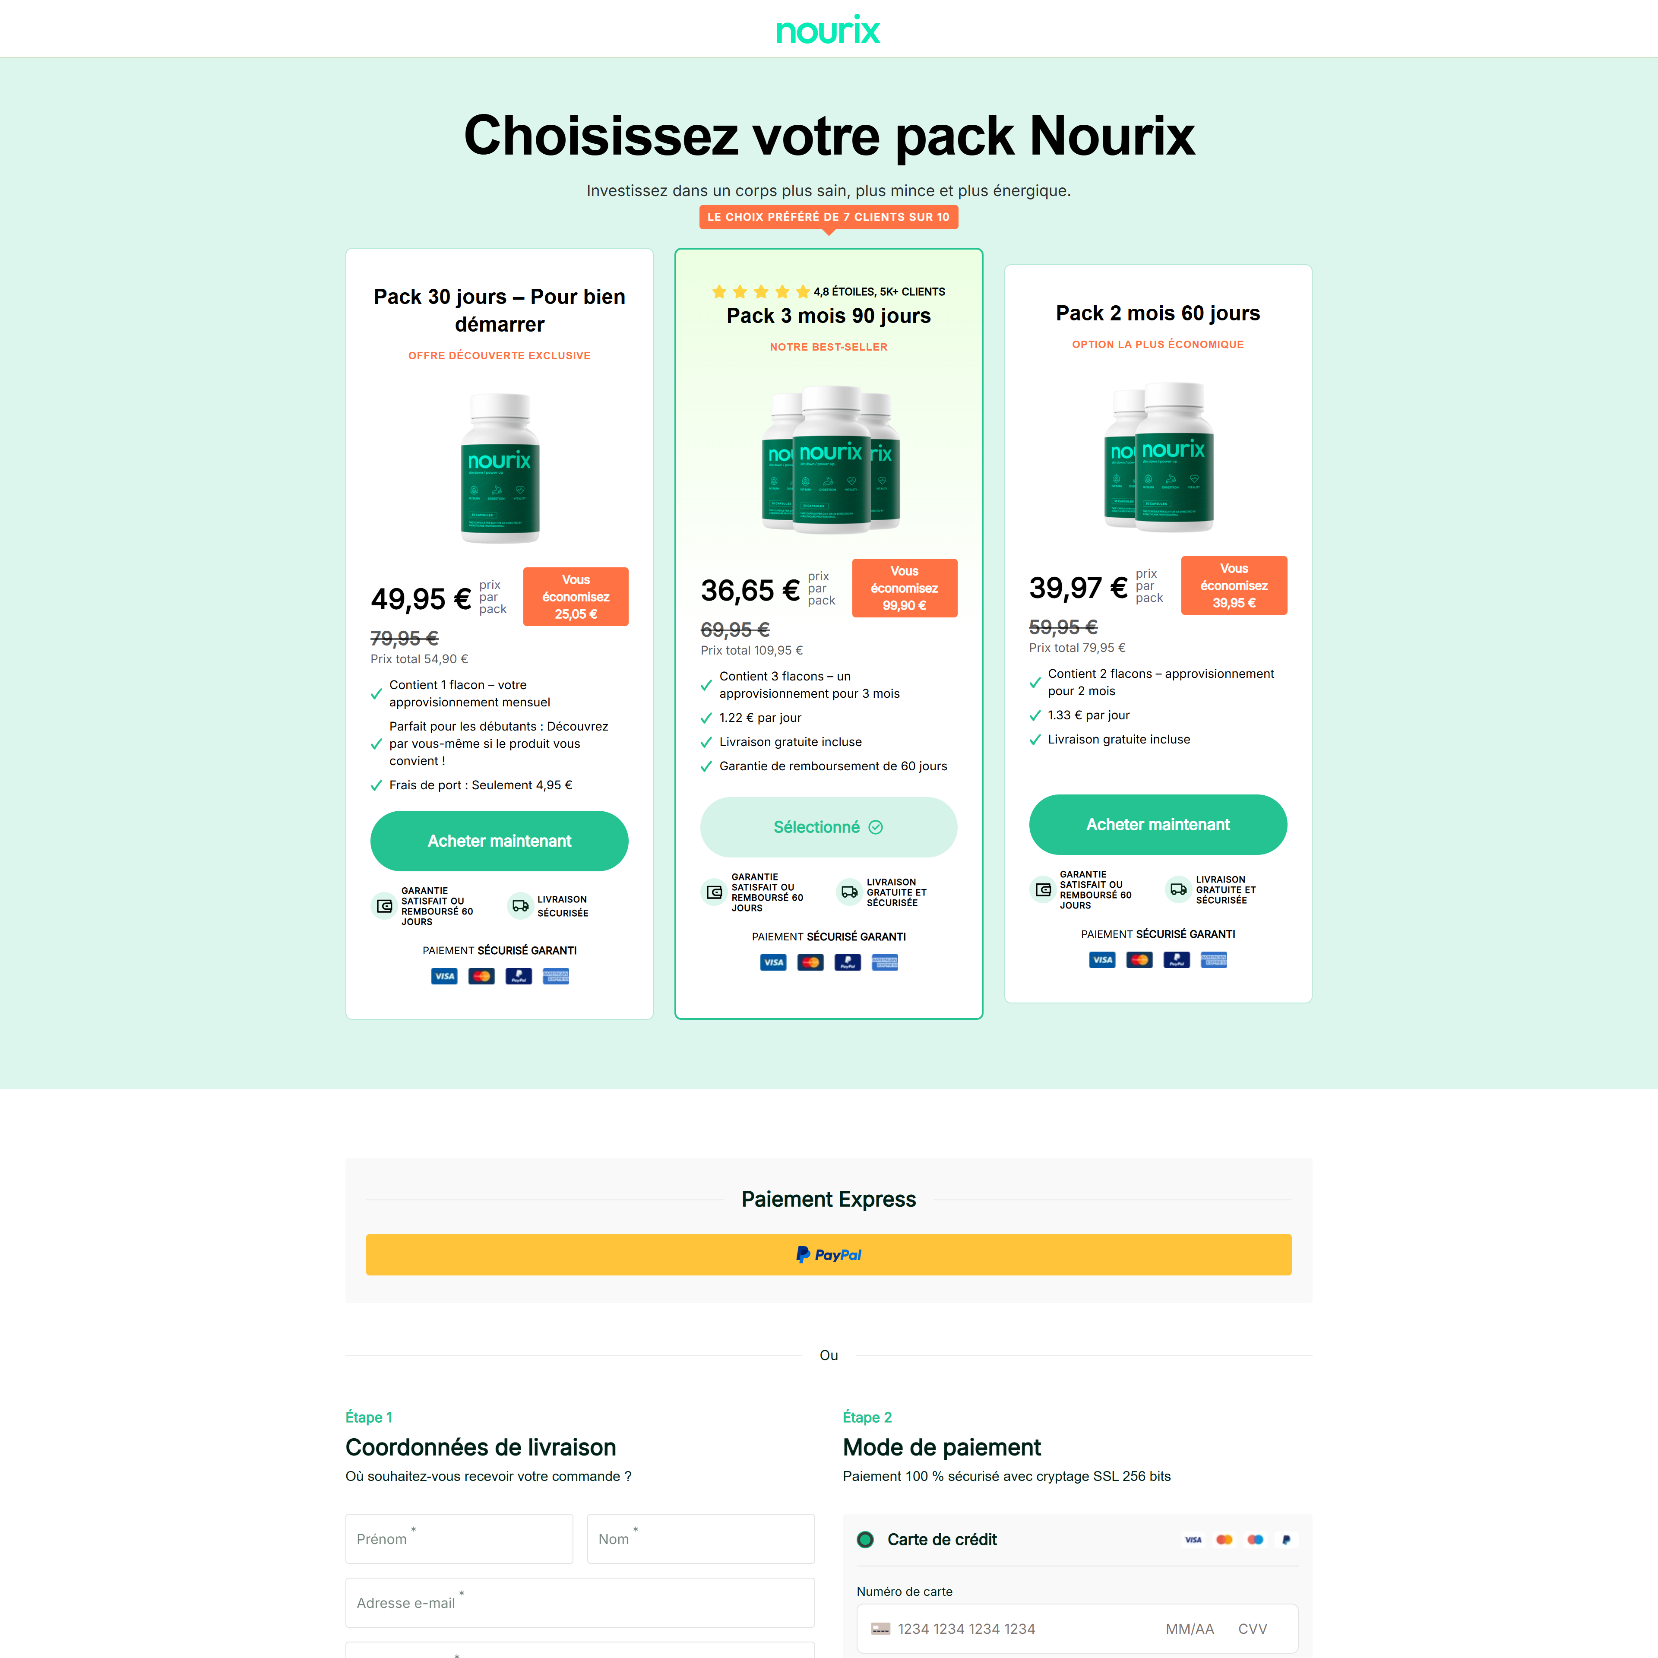Select the Carte de crédit radio button

[865, 1540]
